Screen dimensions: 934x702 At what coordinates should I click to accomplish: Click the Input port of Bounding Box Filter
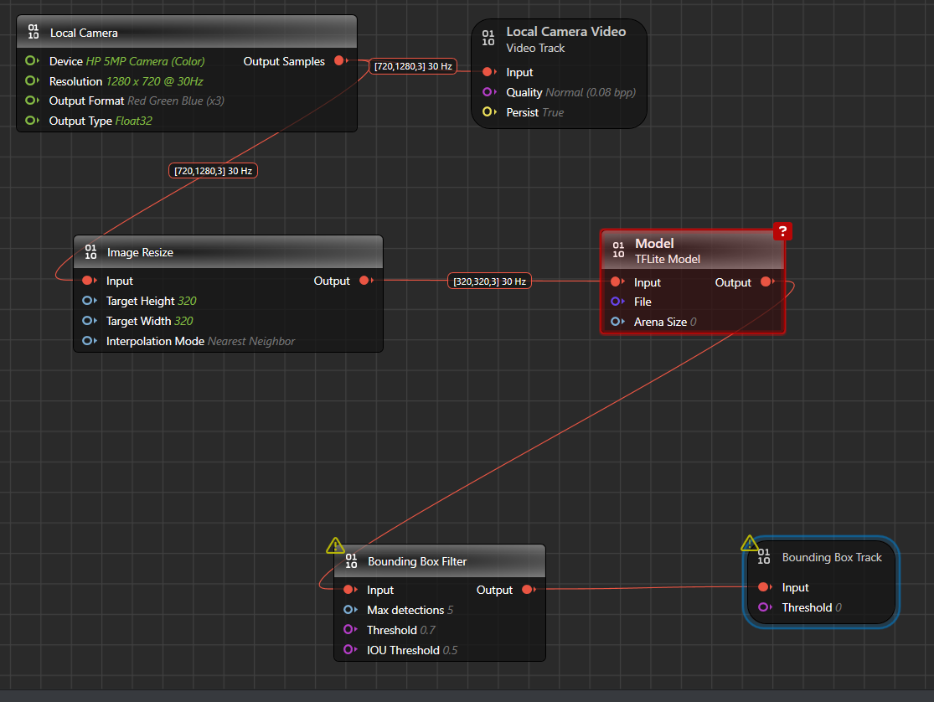[x=349, y=590]
